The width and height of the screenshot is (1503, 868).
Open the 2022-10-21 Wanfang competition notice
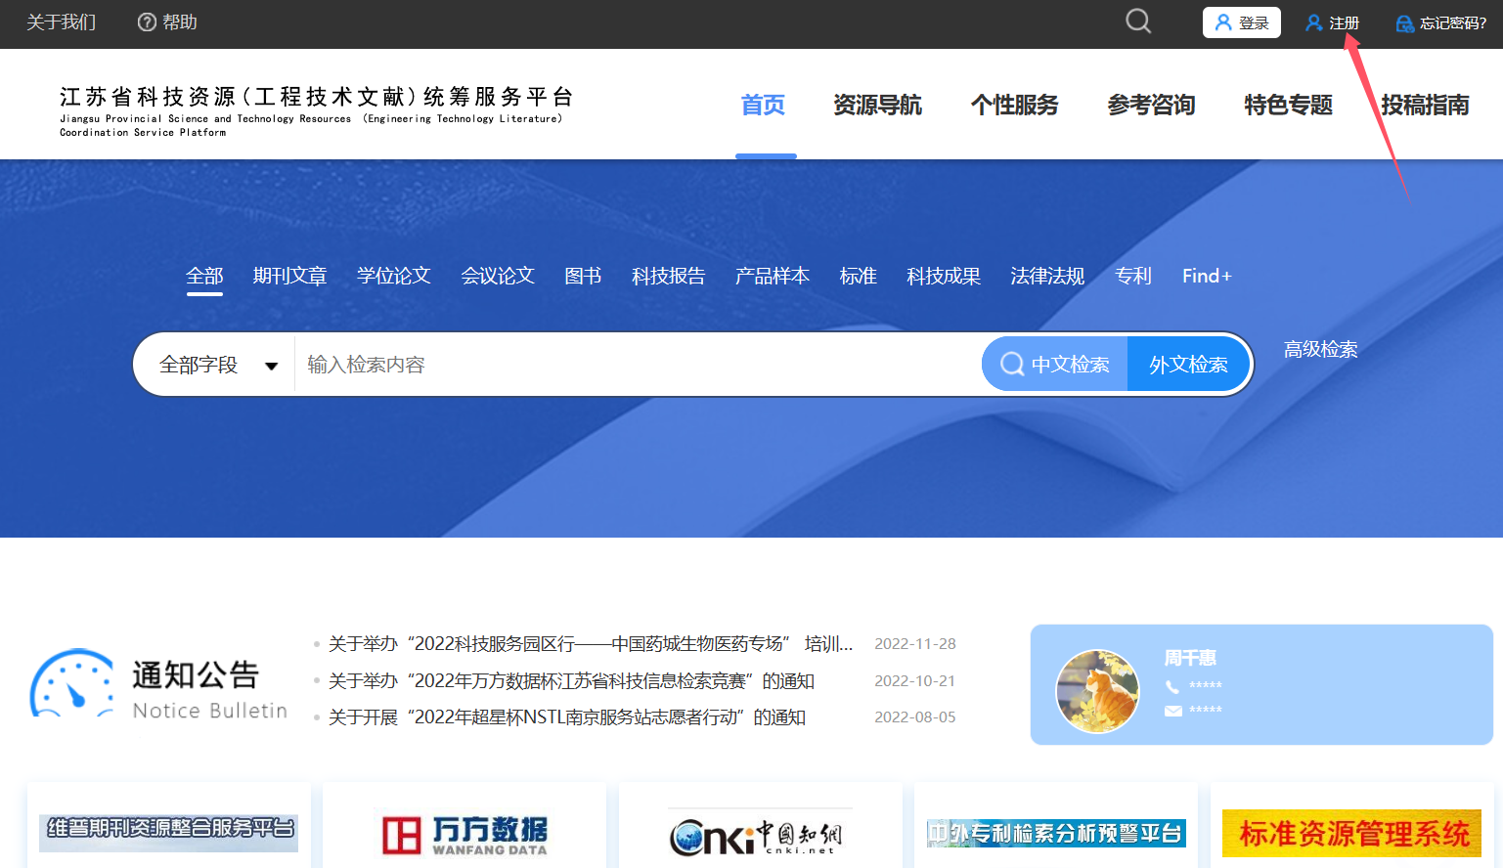click(x=571, y=680)
